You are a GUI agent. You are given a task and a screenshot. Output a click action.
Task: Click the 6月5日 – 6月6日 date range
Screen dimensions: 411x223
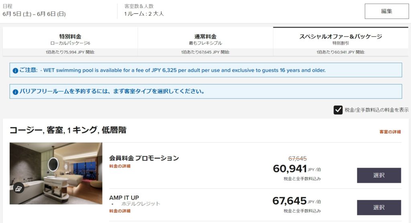click(x=34, y=14)
